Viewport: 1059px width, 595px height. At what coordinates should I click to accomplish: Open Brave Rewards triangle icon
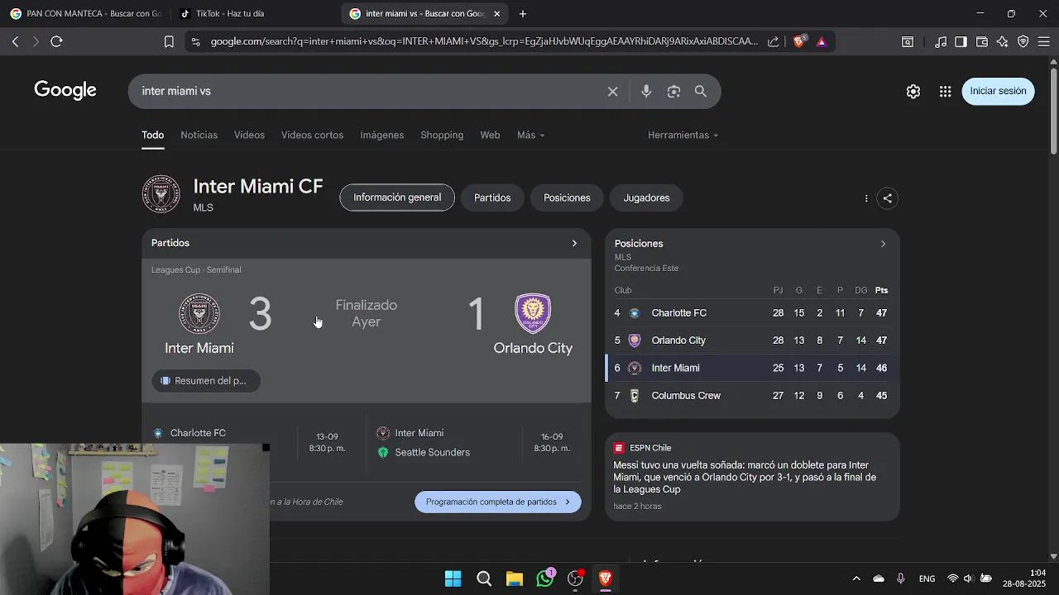pyautogui.click(x=822, y=41)
